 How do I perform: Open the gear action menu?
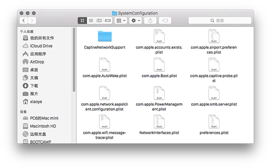135,21
